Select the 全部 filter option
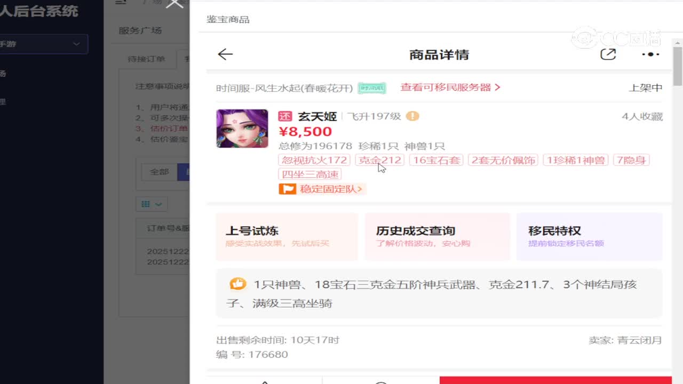The width and height of the screenshot is (683, 384). [x=161, y=172]
